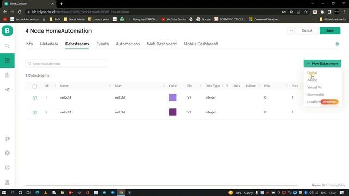This screenshot has width=349, height=196.
Task: Open the Task View taskbar icon
Action: point(28,193)
